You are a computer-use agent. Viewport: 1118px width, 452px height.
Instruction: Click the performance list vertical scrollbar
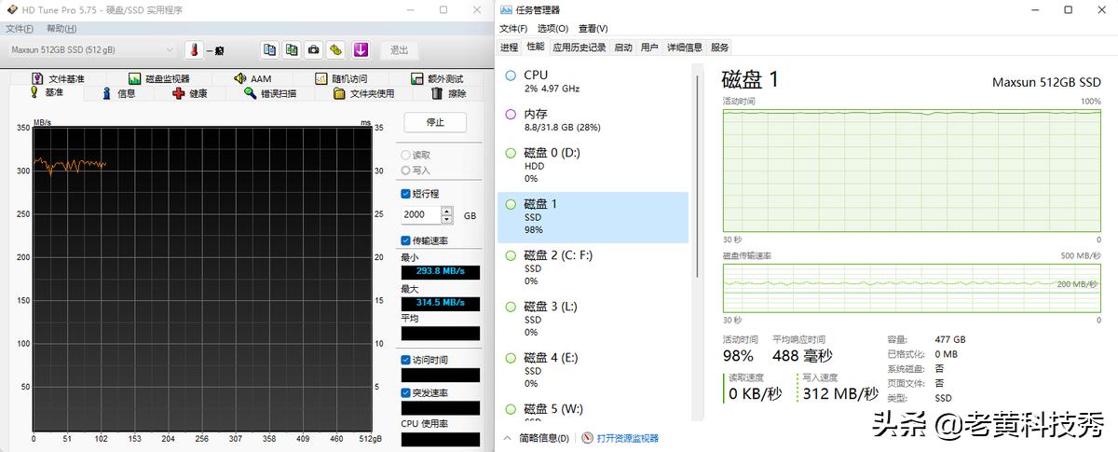click(696, 177)
